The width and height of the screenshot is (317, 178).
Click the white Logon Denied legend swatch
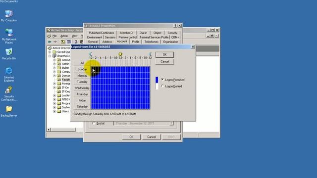157,87
